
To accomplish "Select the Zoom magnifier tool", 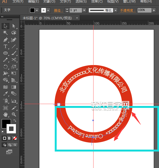I will click(x=14, y=114).
